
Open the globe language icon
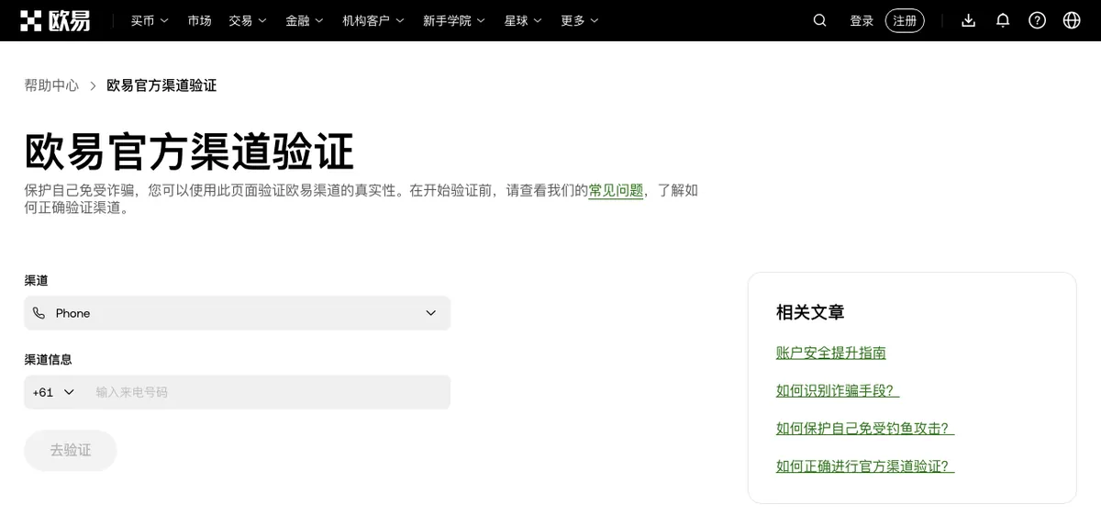pyautogui.click(x=1072, y=20)
